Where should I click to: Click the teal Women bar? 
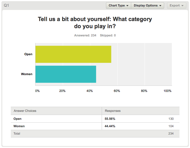tap(66, 74)
